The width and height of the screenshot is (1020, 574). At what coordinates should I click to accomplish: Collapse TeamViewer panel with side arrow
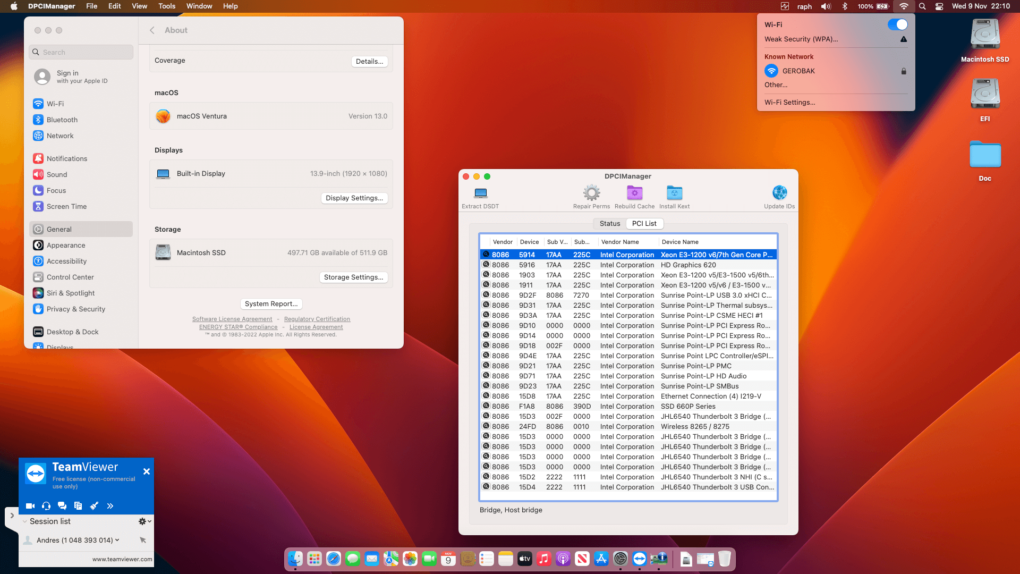click(x=12, y=516)
